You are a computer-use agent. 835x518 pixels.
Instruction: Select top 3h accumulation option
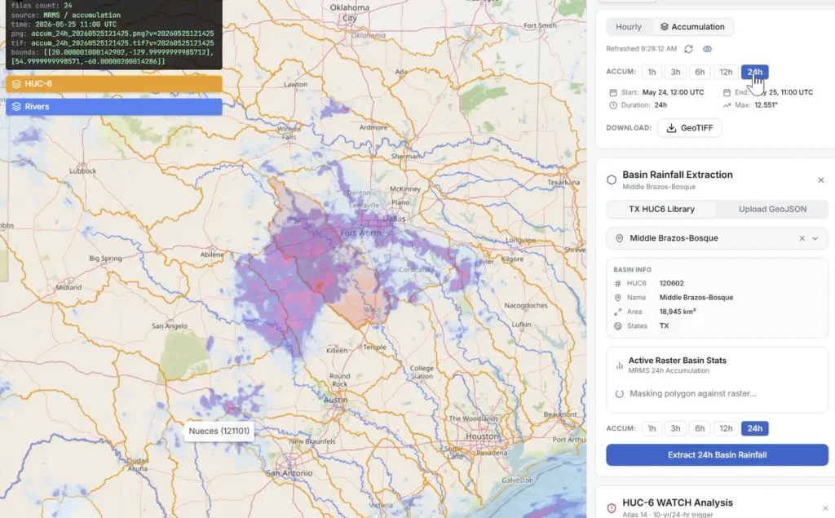click(675, 72)
